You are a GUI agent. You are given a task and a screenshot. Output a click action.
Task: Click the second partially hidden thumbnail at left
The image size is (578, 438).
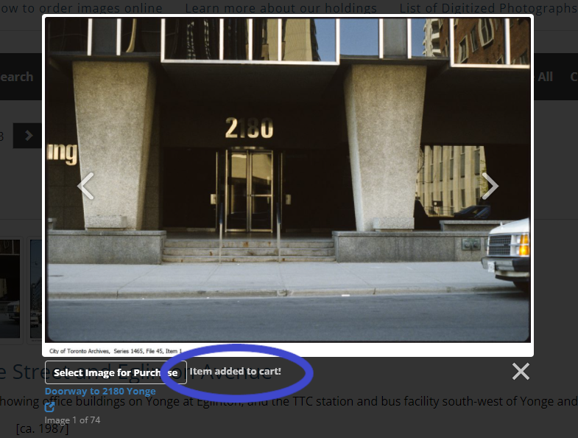(36, 289)
